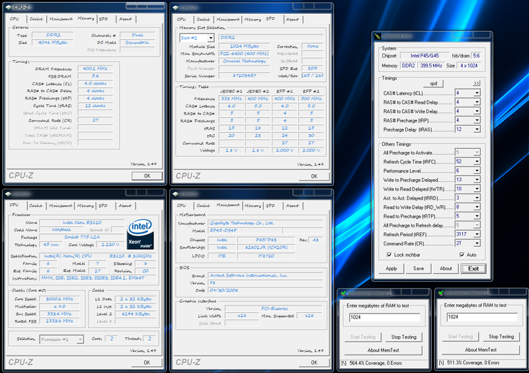The image size is (529, 373).
Task: Click the Intel Xeon inside logo
Action: click(x=140, y=233)
